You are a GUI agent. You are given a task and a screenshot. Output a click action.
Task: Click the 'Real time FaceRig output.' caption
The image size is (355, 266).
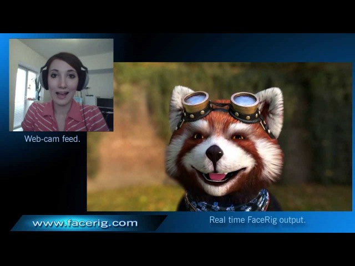[257, 220]
